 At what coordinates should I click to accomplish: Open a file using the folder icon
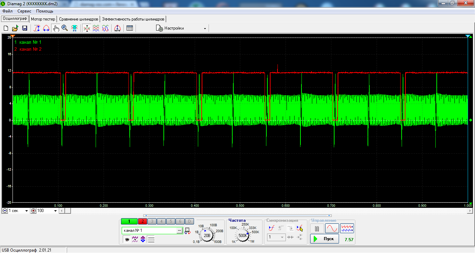point(15,28)
